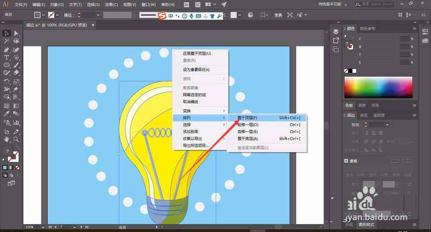The height and width of the screenshot is (232, 431).
Task: Click the black swatch in the Color panel
Action: [350, 71]
